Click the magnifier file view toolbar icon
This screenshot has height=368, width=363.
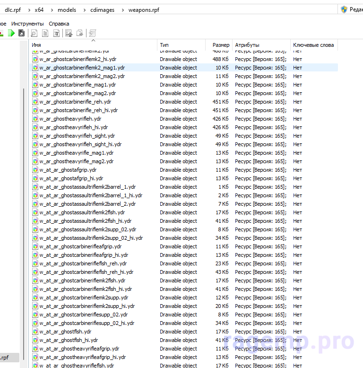coord(34,33)
